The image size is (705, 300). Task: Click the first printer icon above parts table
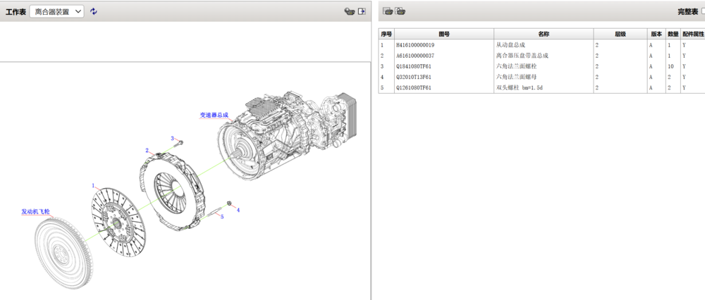click(x=387, y=11)
